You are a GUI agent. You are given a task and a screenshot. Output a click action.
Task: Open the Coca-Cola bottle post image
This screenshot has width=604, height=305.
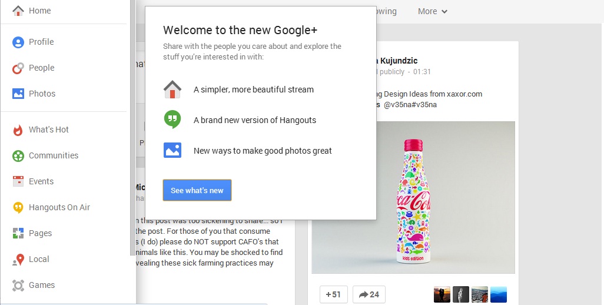(x=413, y=197)
